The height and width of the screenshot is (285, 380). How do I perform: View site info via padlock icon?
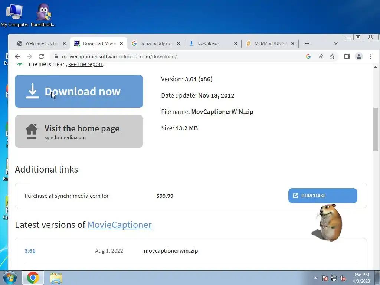[x=56, y=56]
